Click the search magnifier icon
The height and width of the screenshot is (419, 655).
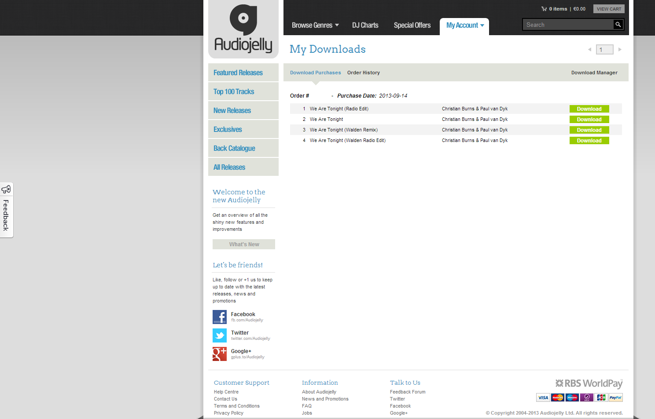[x=618, y=25]
